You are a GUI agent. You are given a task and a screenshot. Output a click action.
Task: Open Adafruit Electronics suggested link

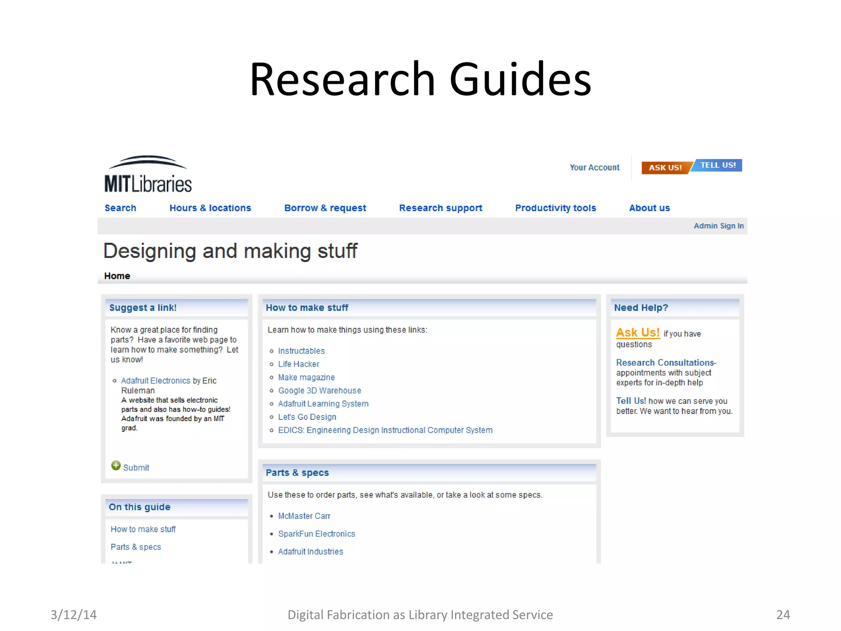[x=156, y=381]
